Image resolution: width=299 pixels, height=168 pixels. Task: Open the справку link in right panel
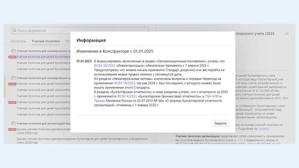264,129
